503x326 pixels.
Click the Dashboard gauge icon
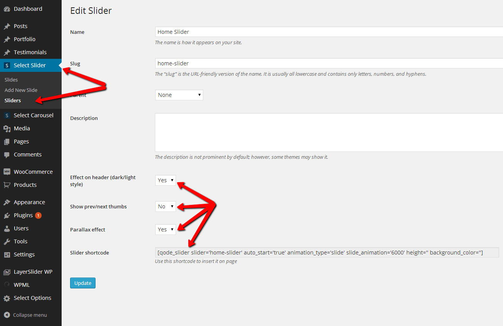[7, 9]
